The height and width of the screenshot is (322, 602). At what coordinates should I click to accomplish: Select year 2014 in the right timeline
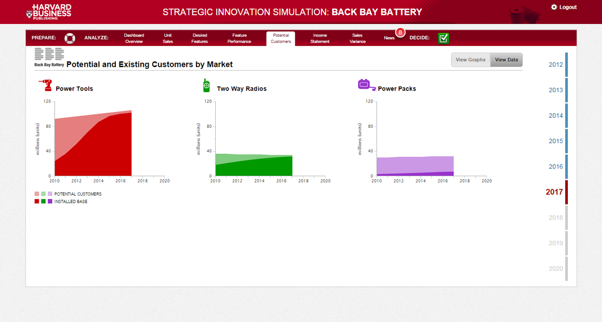[x=556, y=116]
